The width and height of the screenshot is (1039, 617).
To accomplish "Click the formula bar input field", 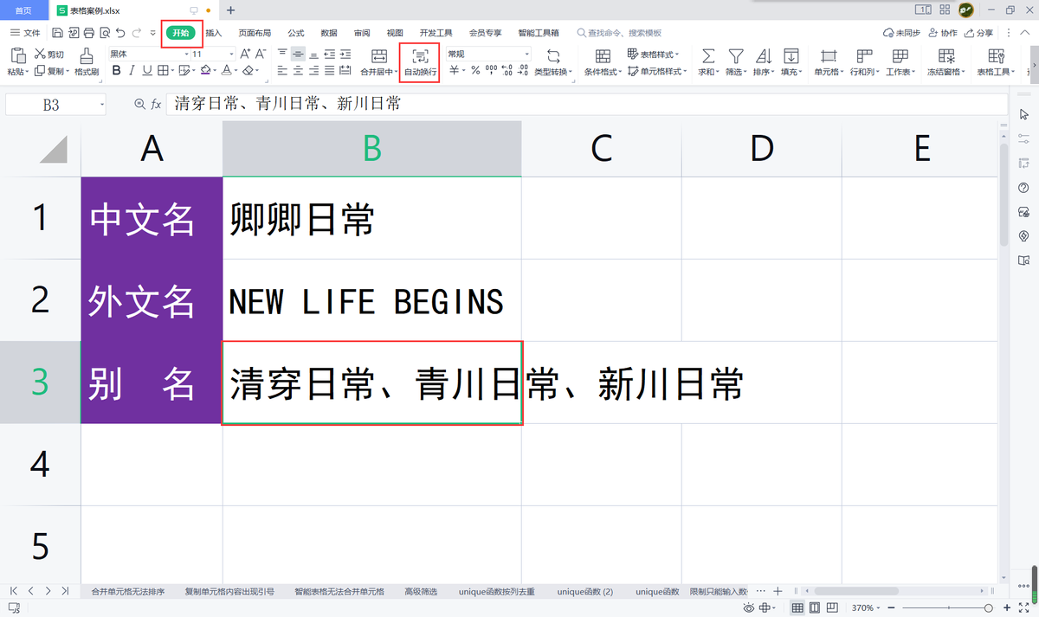I will pos(587,104).
